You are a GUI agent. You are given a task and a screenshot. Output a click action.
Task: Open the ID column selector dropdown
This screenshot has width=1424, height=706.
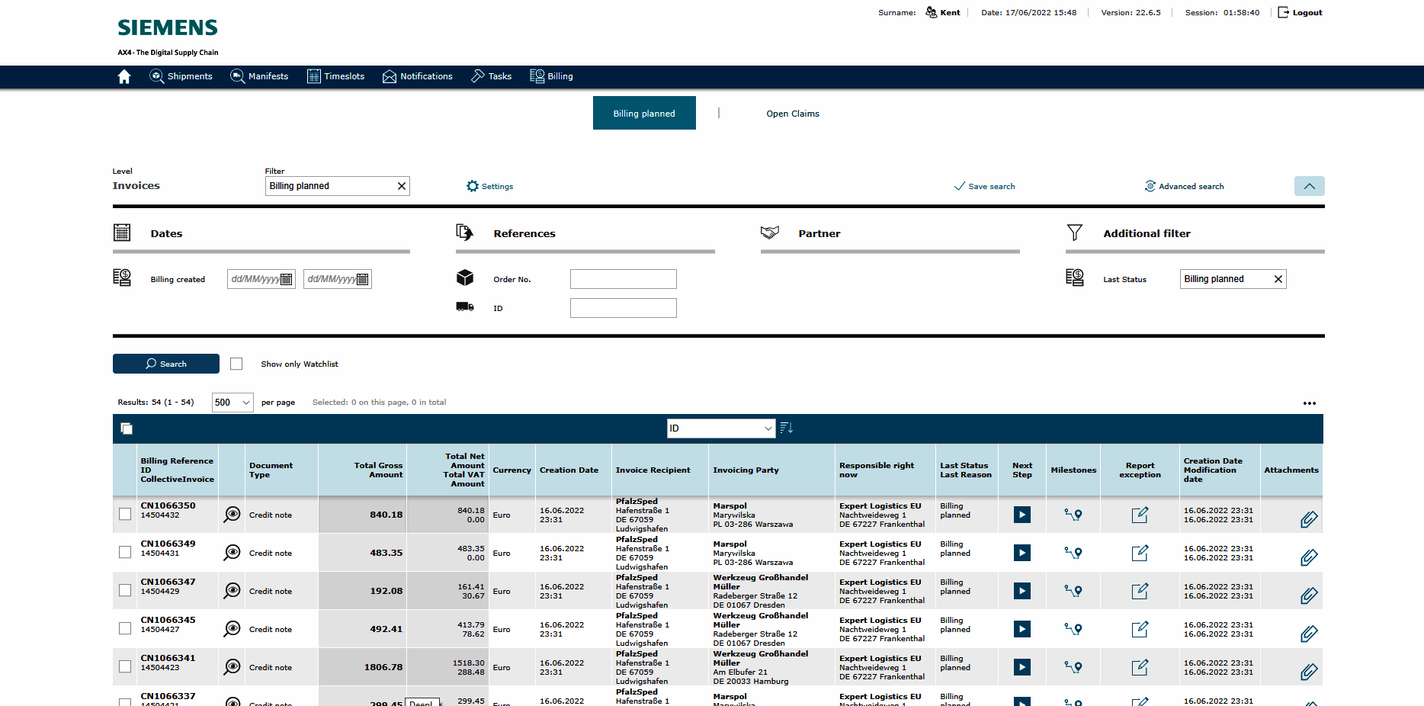tap(720, 428)
